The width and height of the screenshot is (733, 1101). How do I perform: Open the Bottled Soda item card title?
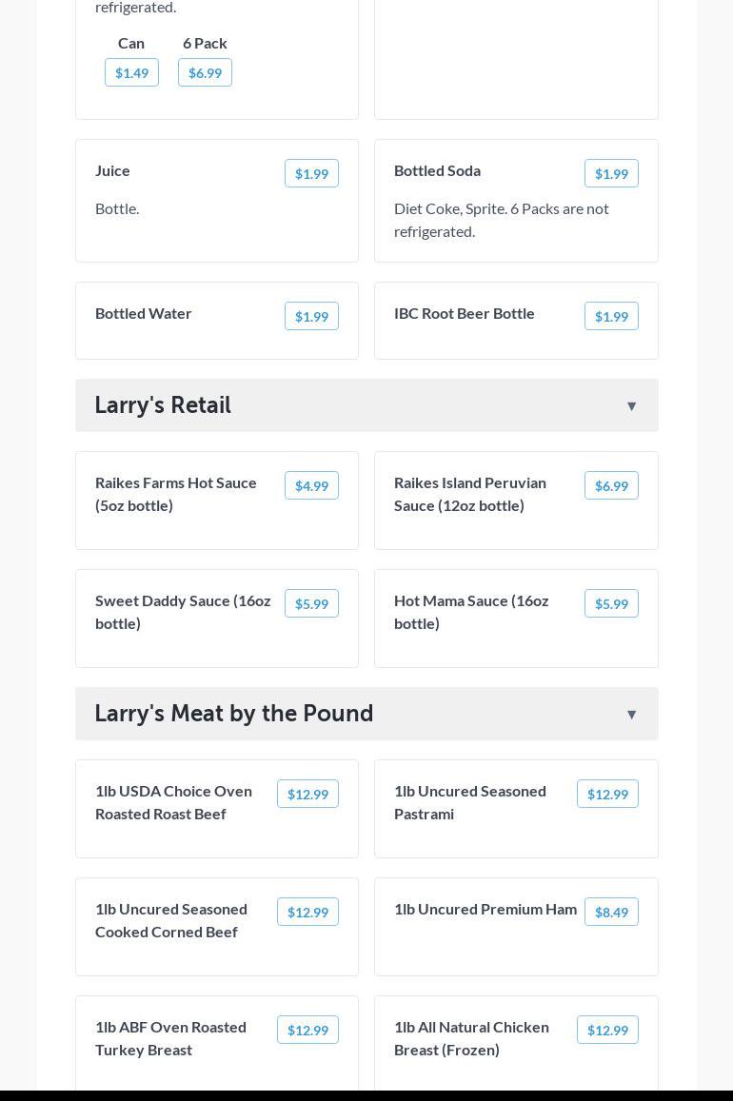437,171
